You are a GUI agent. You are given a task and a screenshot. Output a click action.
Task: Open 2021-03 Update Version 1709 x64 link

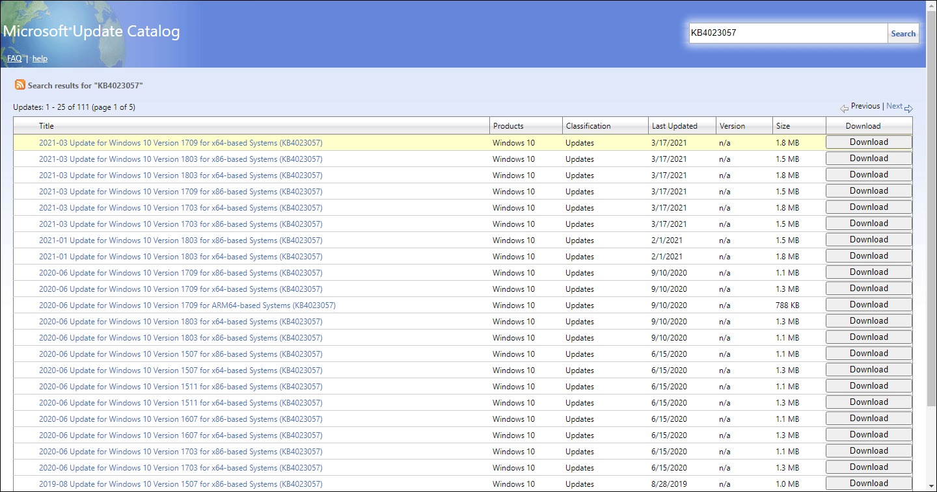pos(180,143)
